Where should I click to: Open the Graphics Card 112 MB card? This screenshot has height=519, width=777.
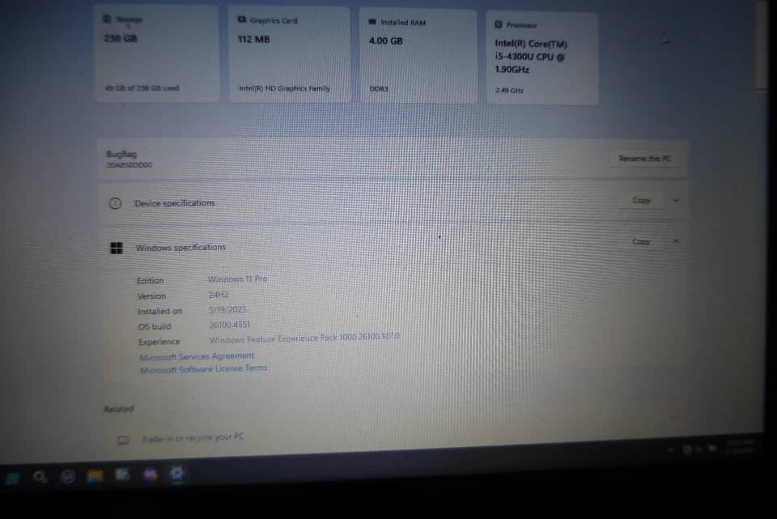[290, 54]
